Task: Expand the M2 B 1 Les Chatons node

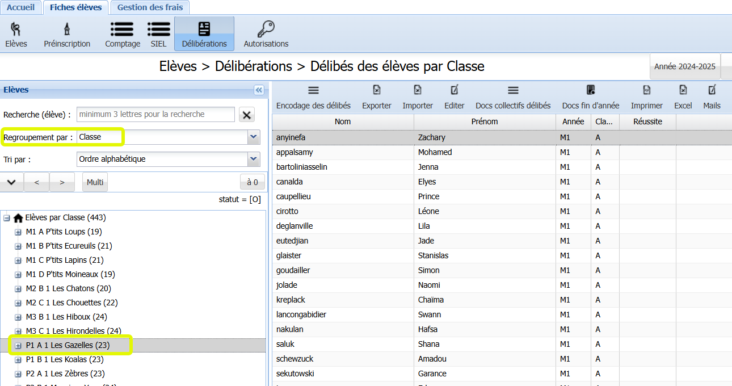Action: [18, 289]
